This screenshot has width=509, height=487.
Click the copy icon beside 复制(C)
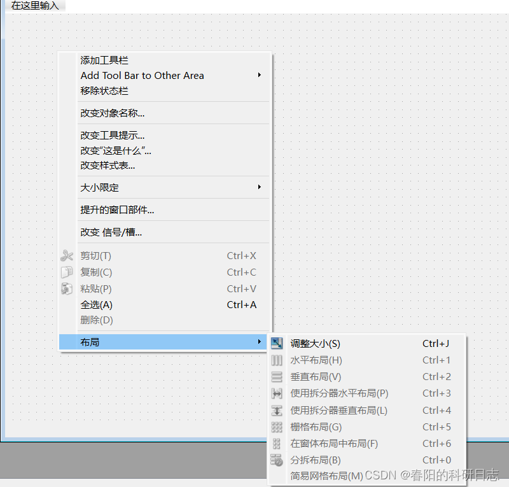pos(67,272)
